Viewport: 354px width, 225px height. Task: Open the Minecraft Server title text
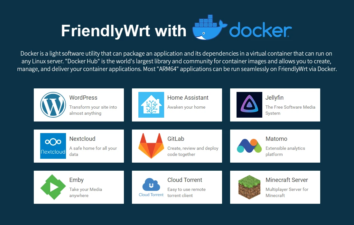click(x=287, y=180)
